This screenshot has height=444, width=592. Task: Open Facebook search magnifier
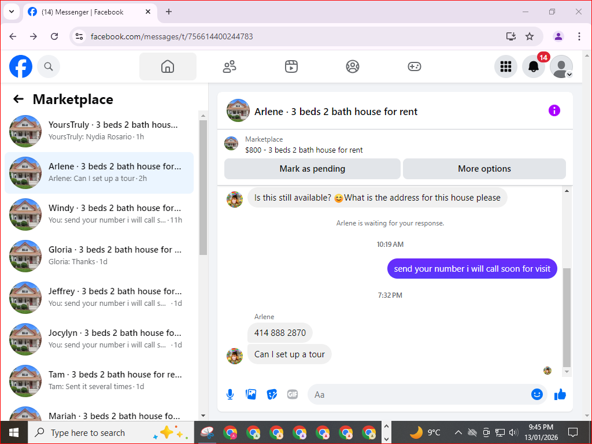point(49,66)
